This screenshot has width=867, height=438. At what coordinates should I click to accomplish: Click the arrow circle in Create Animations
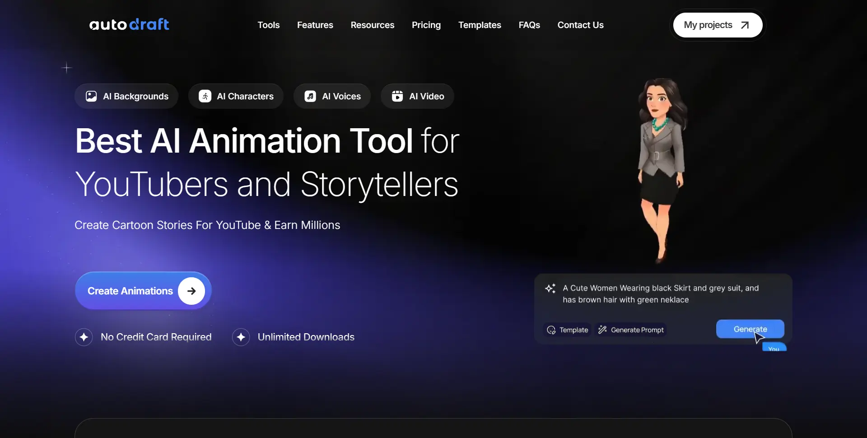[x=191, y=291]
